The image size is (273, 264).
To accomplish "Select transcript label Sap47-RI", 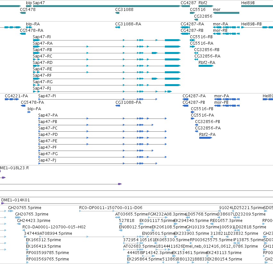I will point(42,37).
